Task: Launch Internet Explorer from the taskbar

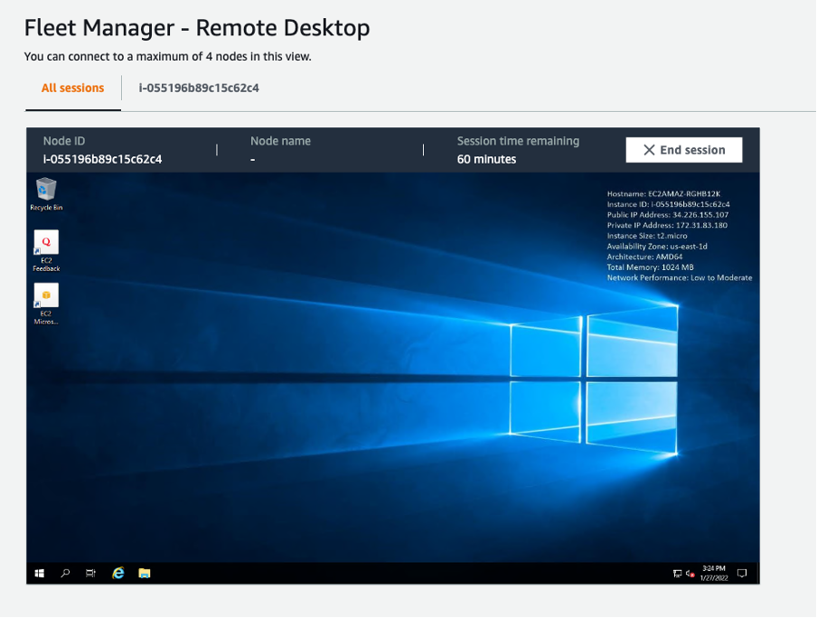Action: [x=118, y=573]
